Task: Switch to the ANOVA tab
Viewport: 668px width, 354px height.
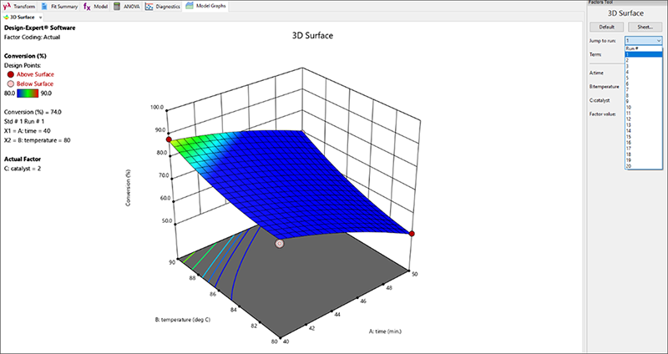Action: tap(128, 6)
